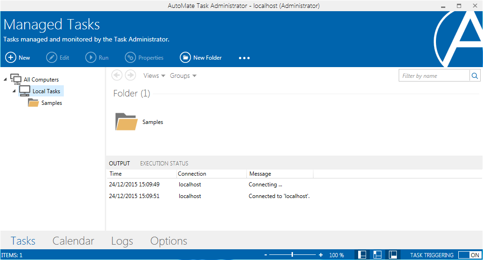Open the Options section

(169, 241)
